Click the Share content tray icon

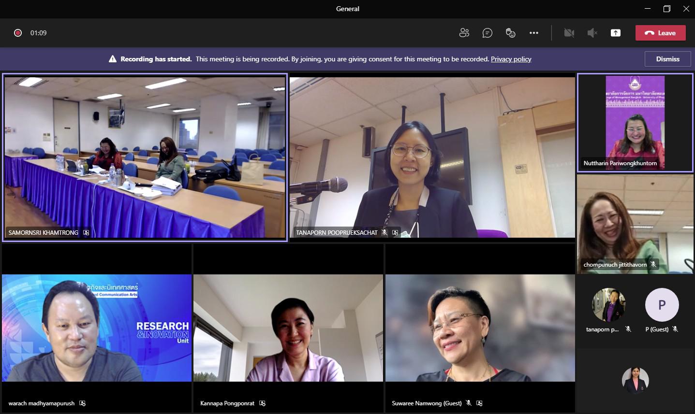coord(616,33)
